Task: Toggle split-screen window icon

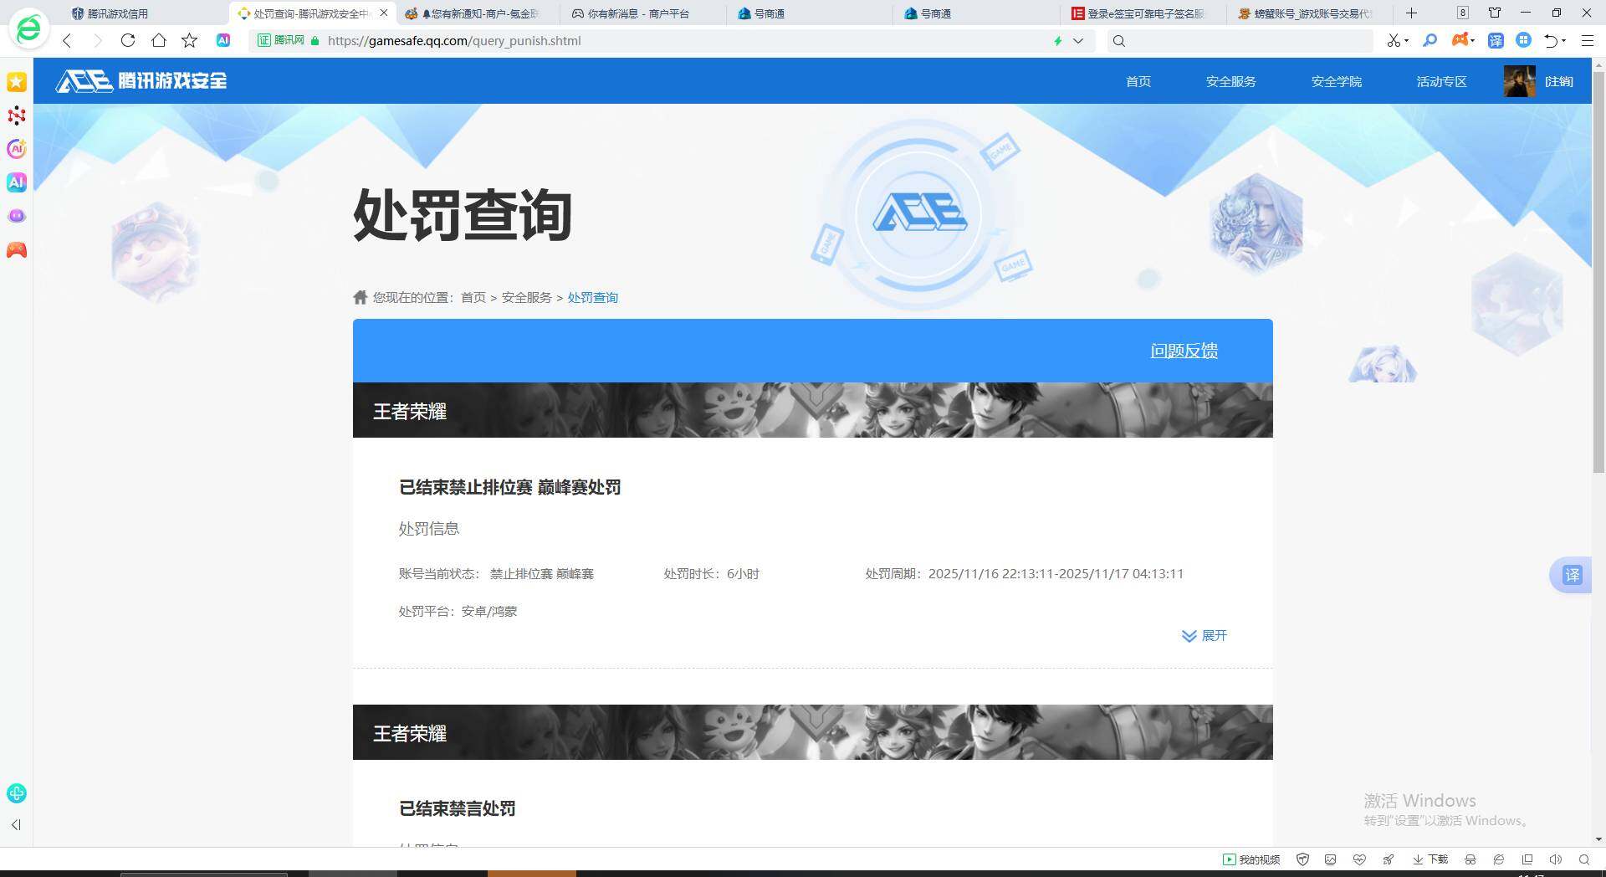Action: [x=1527, y=859]
